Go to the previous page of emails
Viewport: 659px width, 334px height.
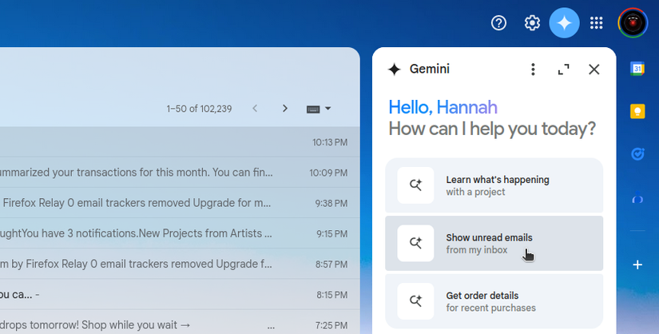(255, 109)
